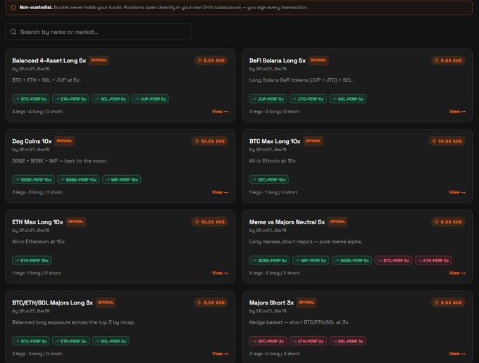This screenshot has width=479, height=363.
Task: Click red ETH-PERP 3x short chip
Action: (308, 341)
